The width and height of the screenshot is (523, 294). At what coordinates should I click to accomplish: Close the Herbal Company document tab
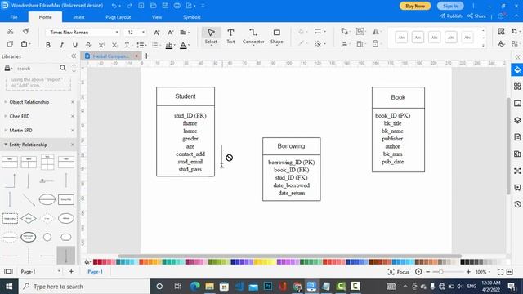136,56
